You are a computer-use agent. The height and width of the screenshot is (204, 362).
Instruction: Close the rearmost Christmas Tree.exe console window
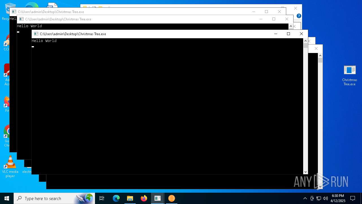coord(279,12)
